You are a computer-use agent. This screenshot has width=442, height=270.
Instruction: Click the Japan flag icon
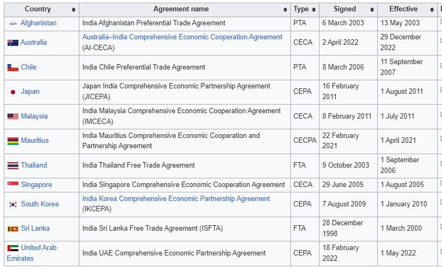(12, 92)
